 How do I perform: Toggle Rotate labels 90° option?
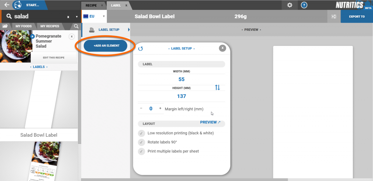pos(142,142)
